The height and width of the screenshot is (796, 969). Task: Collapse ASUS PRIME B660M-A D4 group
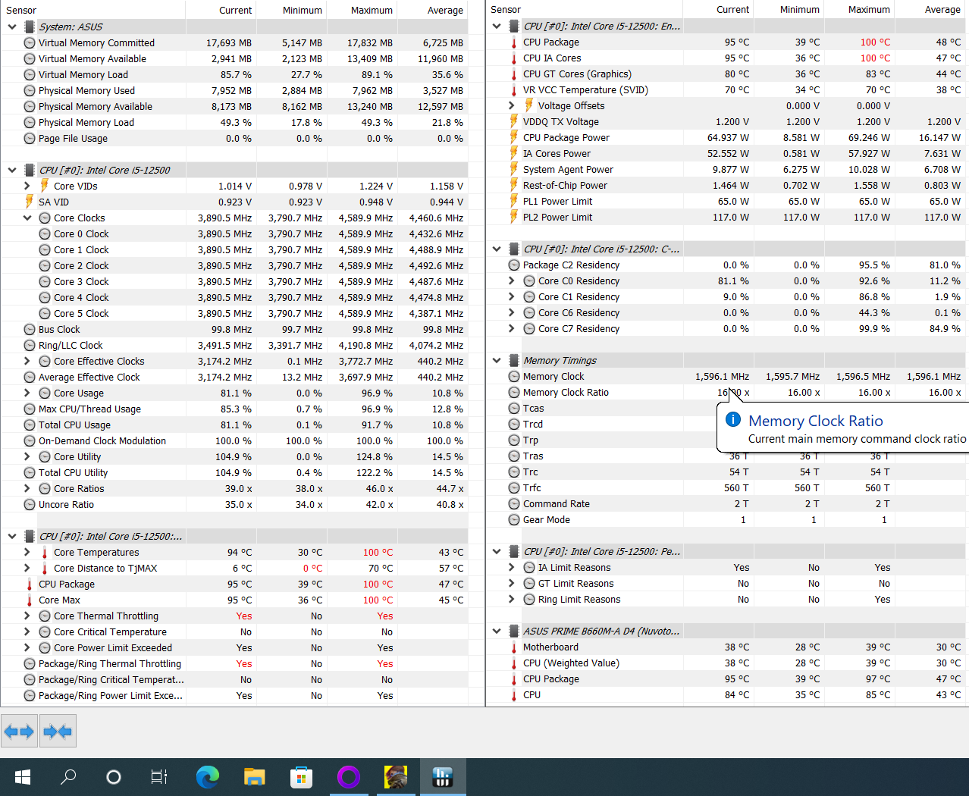pyautogui.click(x=497, y=631)
